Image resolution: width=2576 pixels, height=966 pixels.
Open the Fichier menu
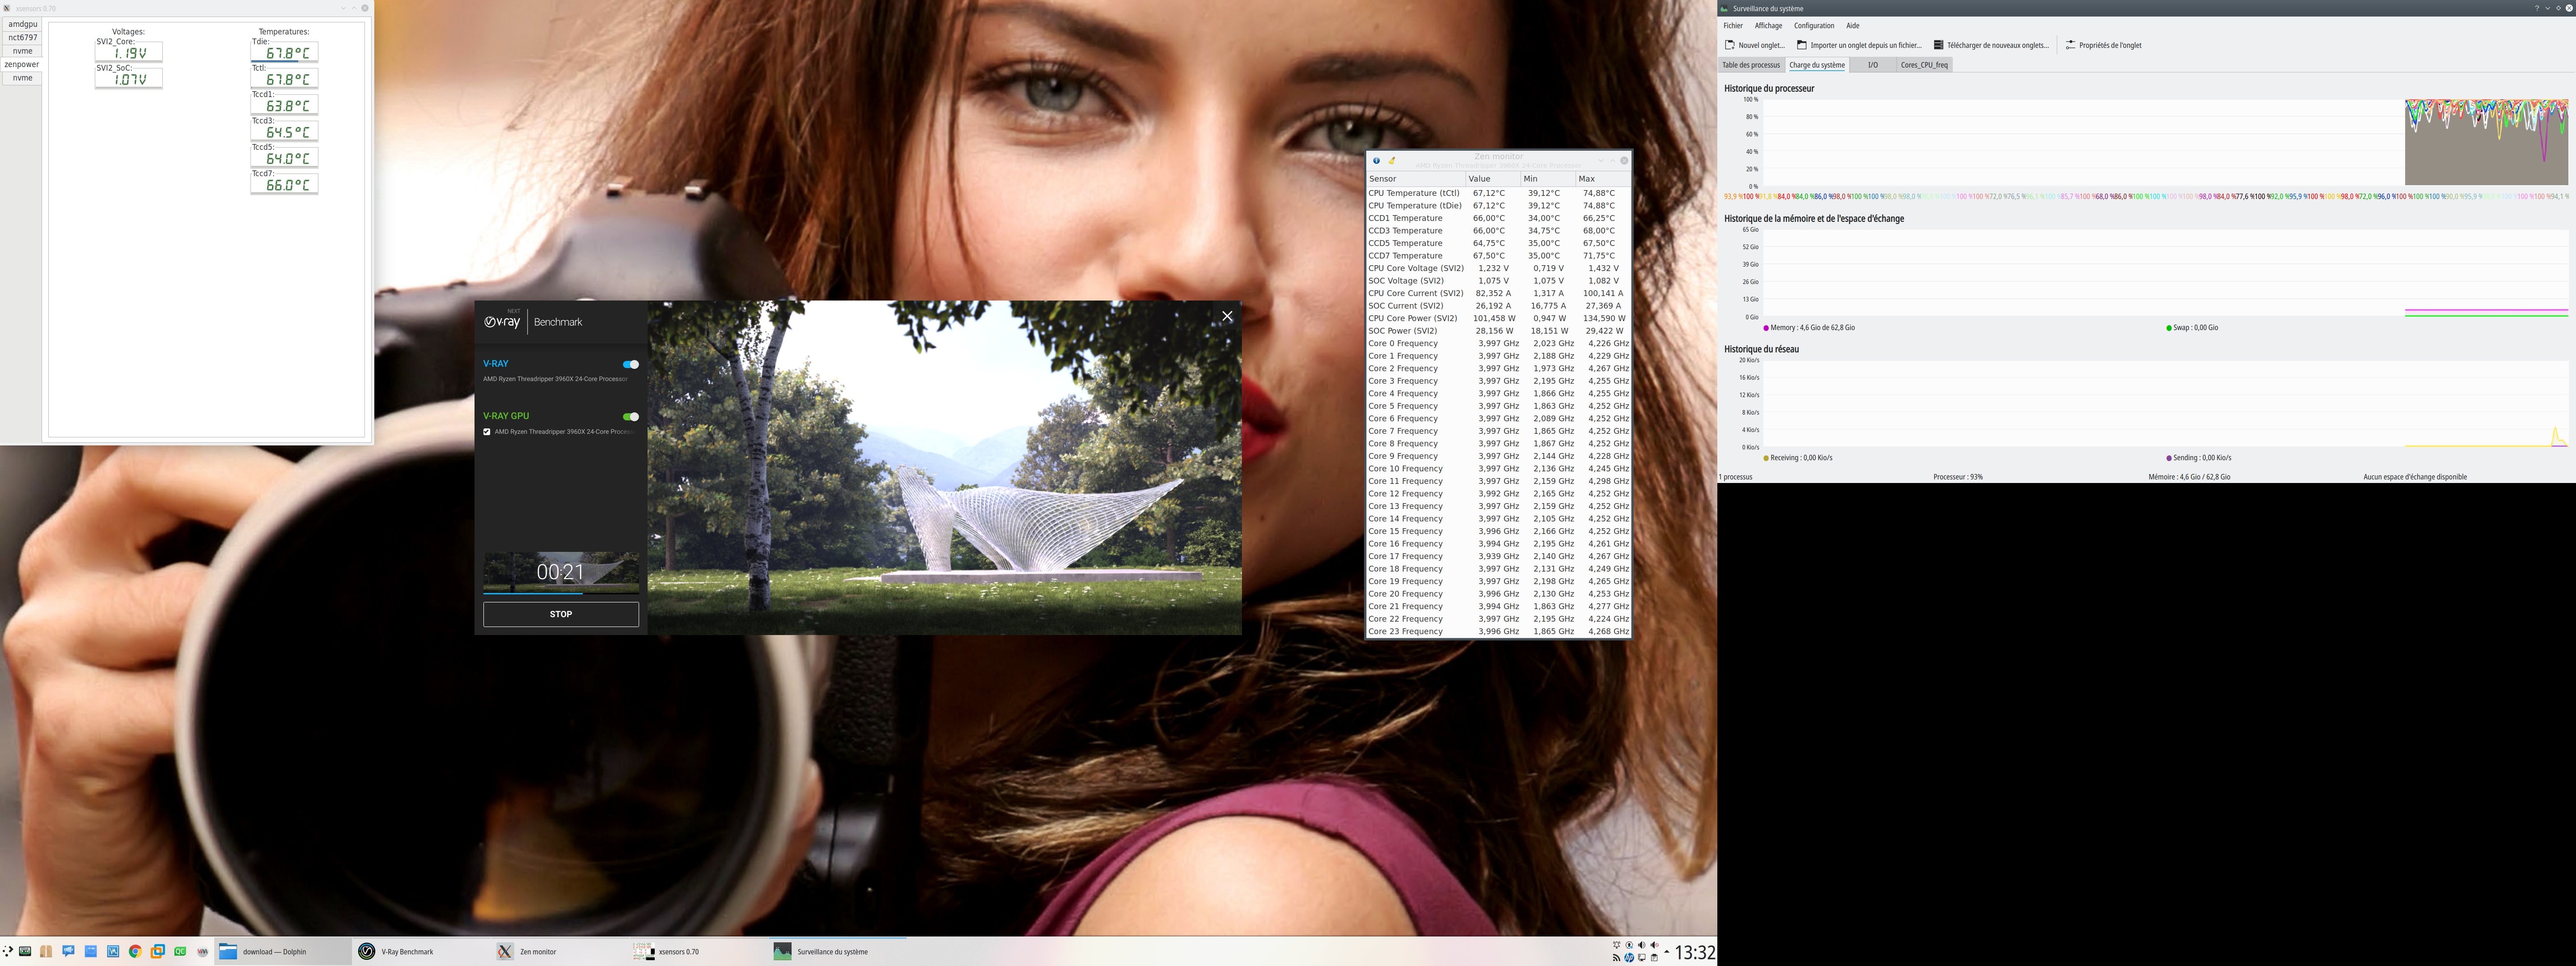[x=1733, y=26]
